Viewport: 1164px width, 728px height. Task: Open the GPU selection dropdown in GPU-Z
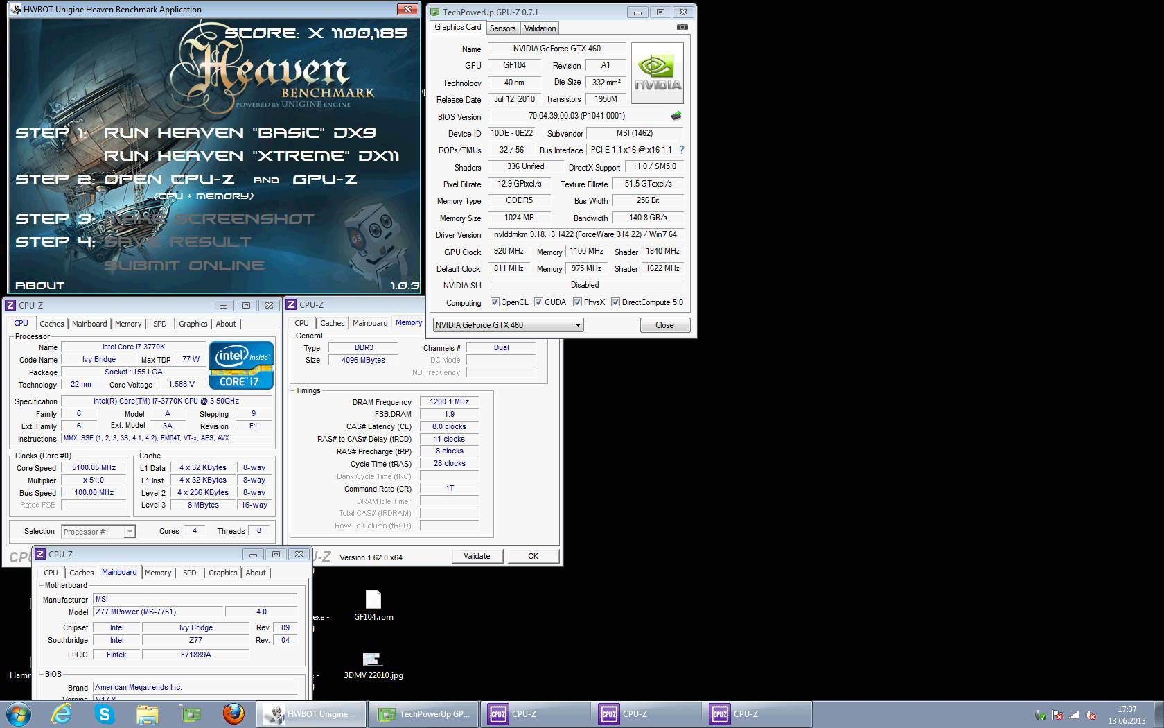[508, 324]
